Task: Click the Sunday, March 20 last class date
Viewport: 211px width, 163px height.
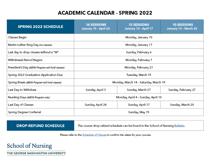Action: tap(182, 105)
